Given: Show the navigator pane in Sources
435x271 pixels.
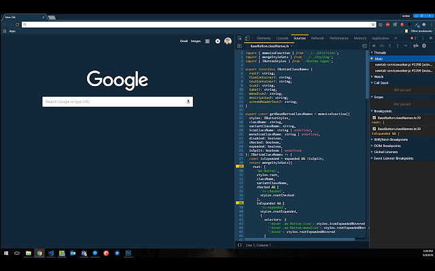Looking at the screenshot, I should (x=239, y=46).
